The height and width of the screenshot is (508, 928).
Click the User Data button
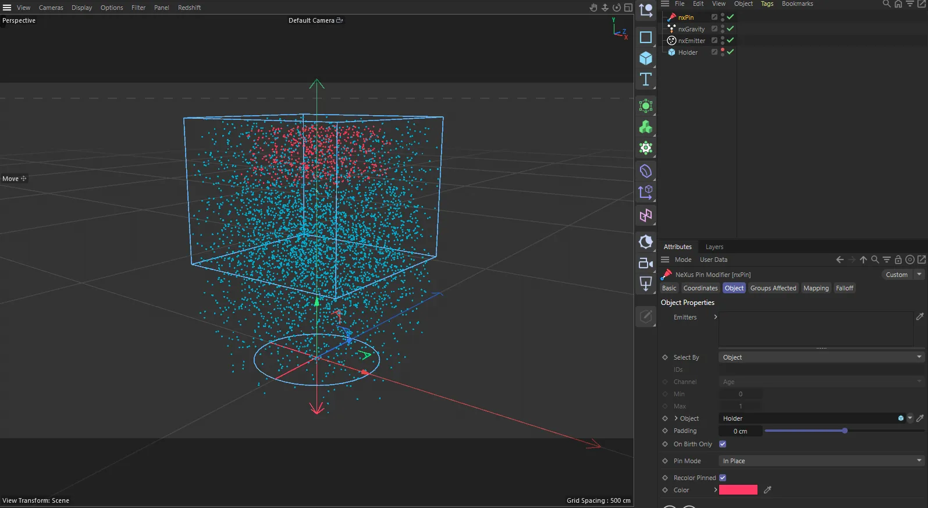[x=713, y=260]
